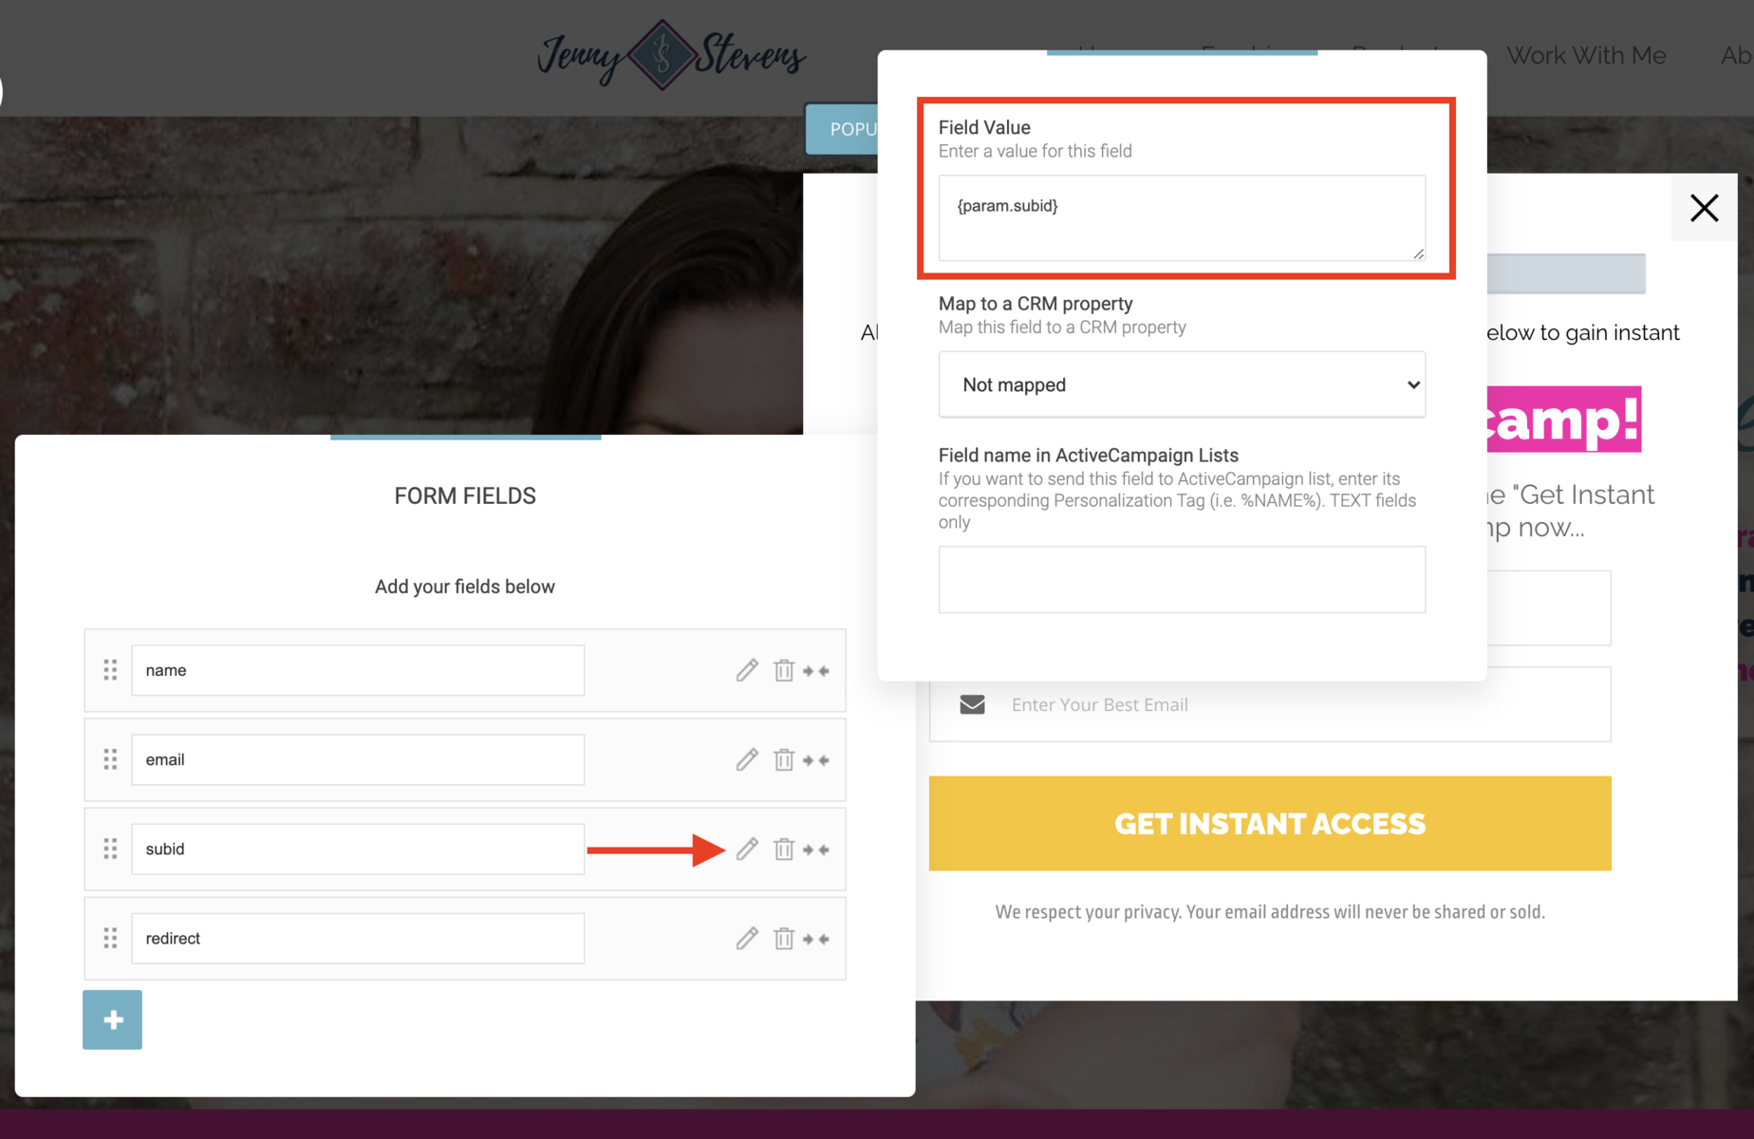
Task: Delete the name field using trash icon
Action: click(783, 670)
